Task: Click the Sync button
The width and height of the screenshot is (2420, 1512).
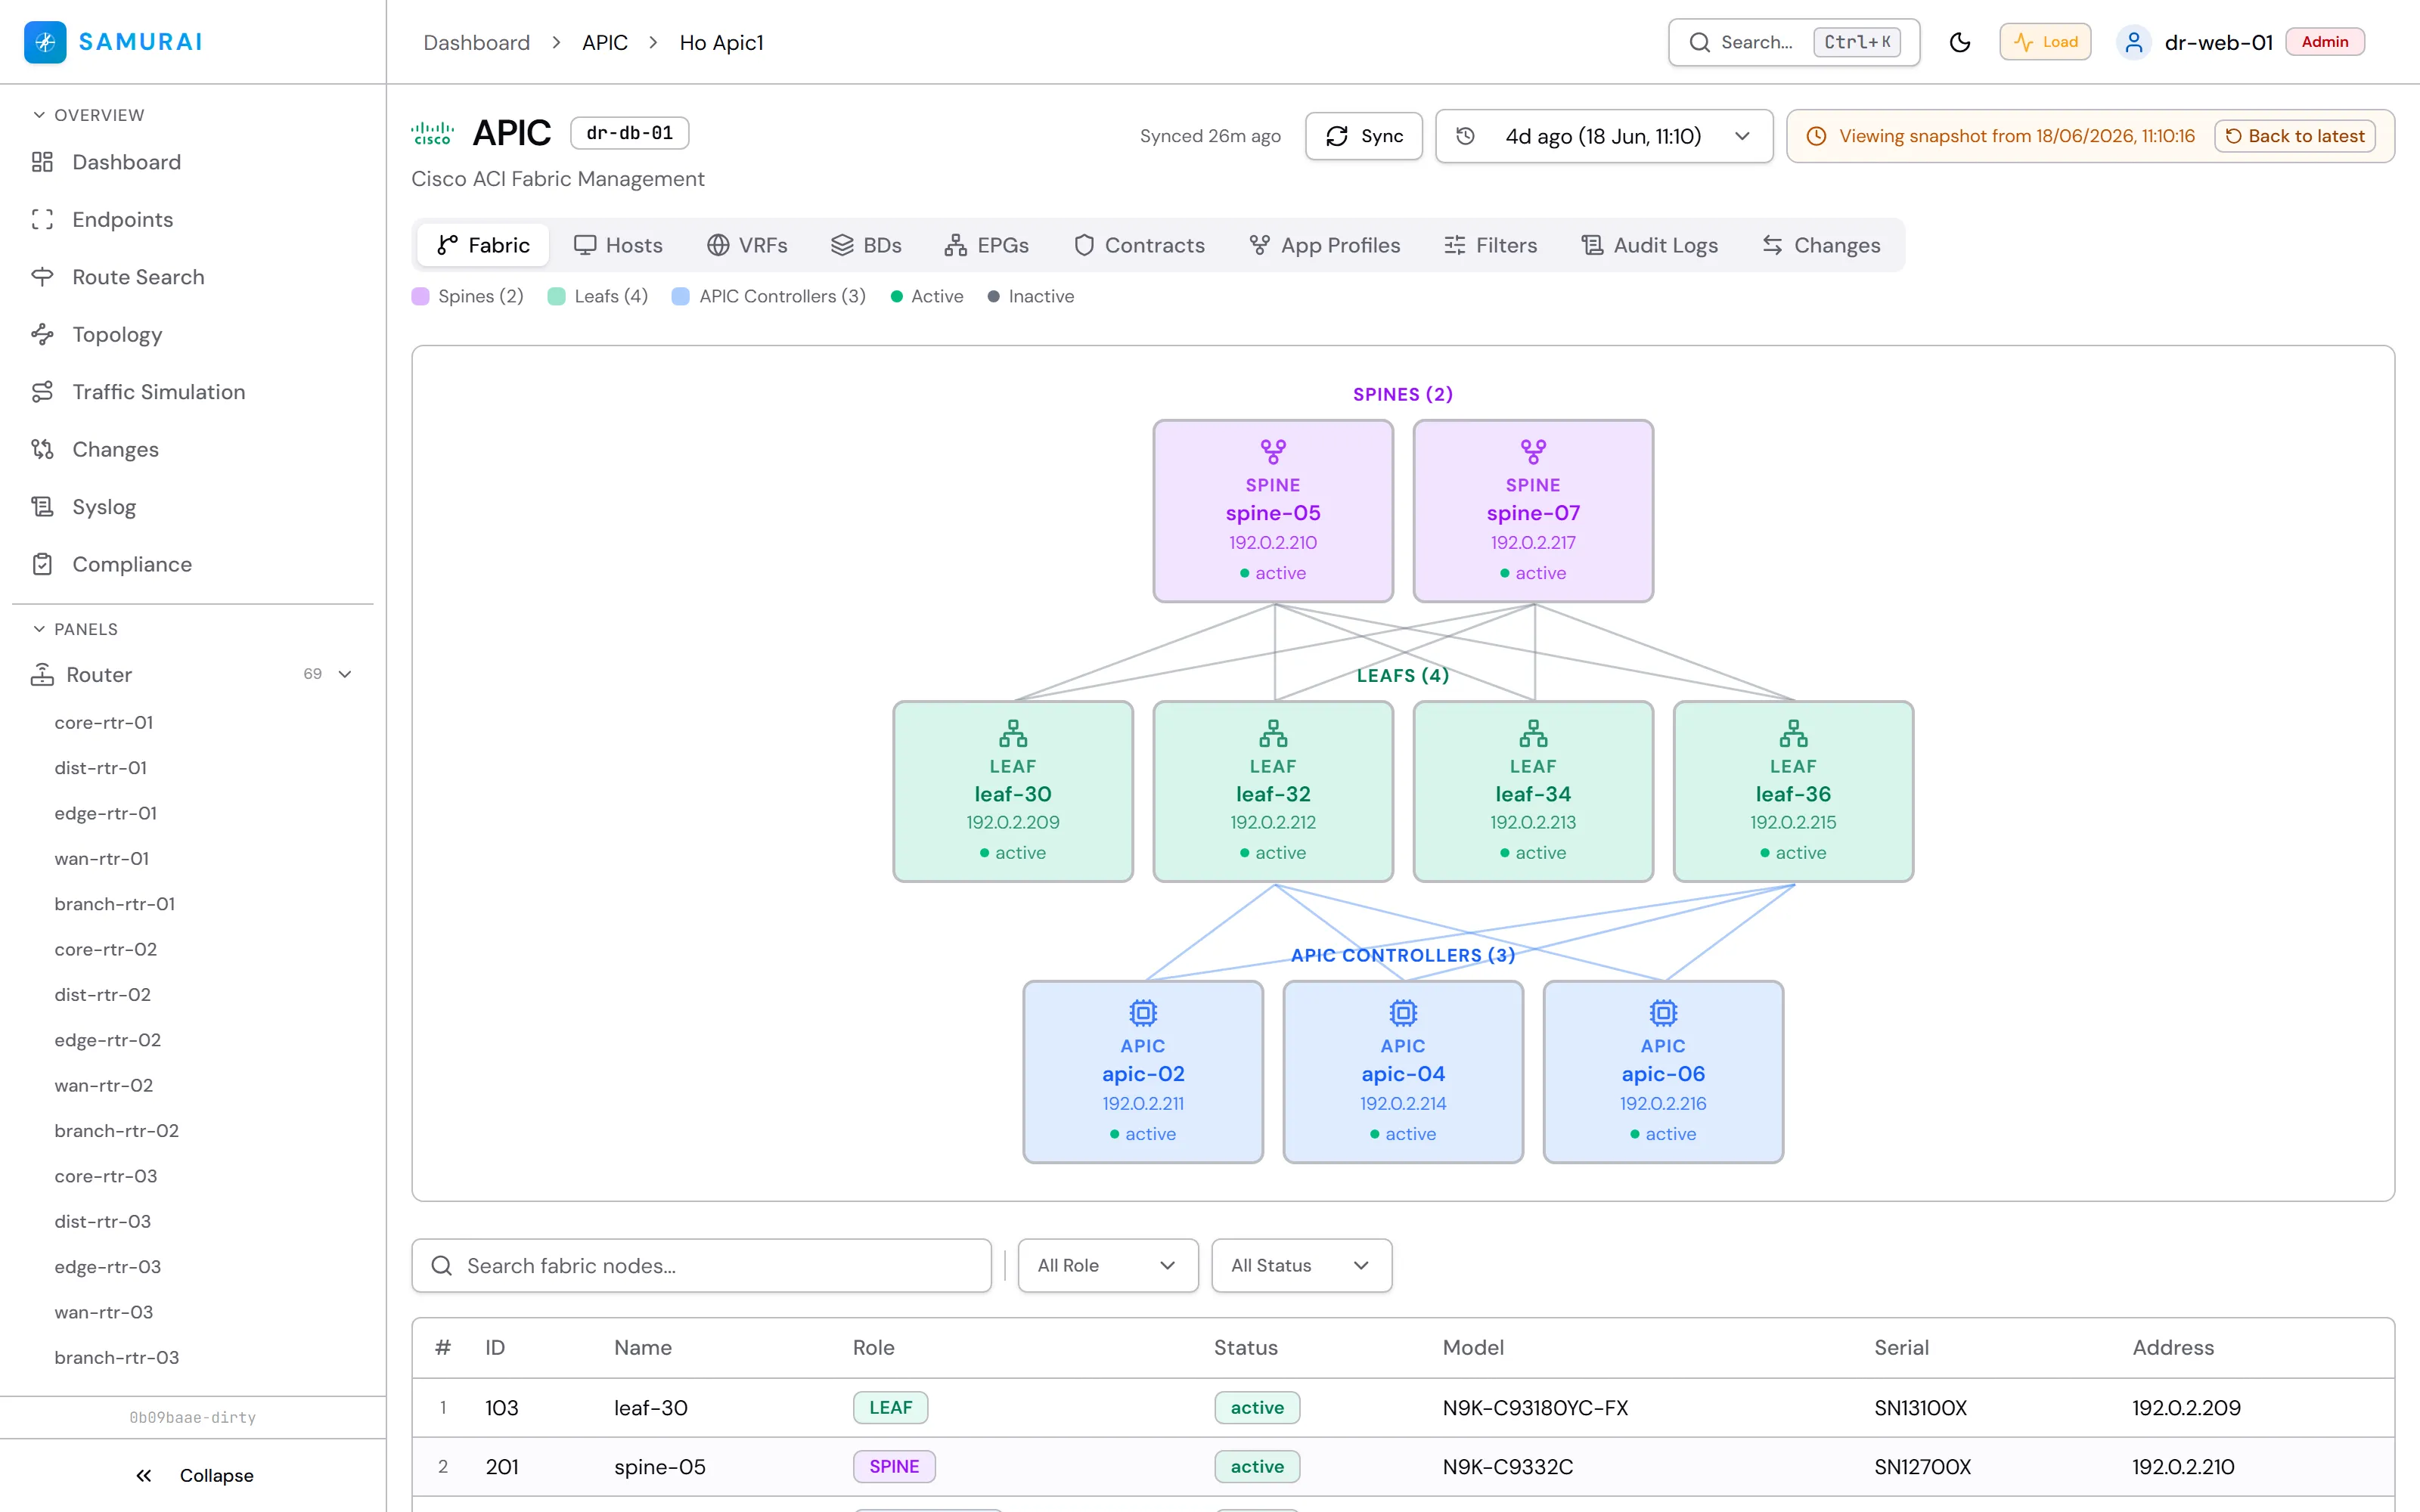Action: [1364, 136]
